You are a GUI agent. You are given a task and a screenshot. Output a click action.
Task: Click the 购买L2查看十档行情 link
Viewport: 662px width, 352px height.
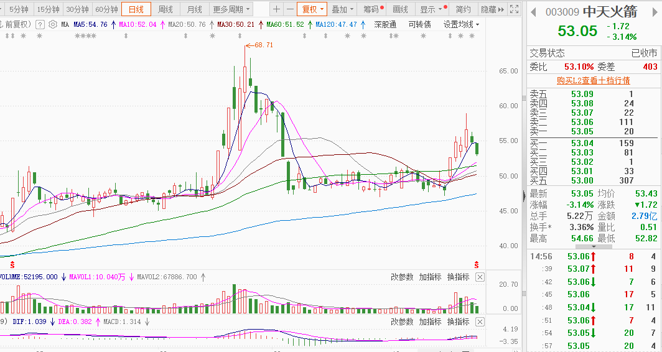coord(593,80)
